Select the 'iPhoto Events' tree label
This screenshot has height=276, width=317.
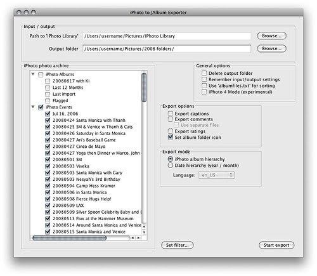tap(59, 107)
